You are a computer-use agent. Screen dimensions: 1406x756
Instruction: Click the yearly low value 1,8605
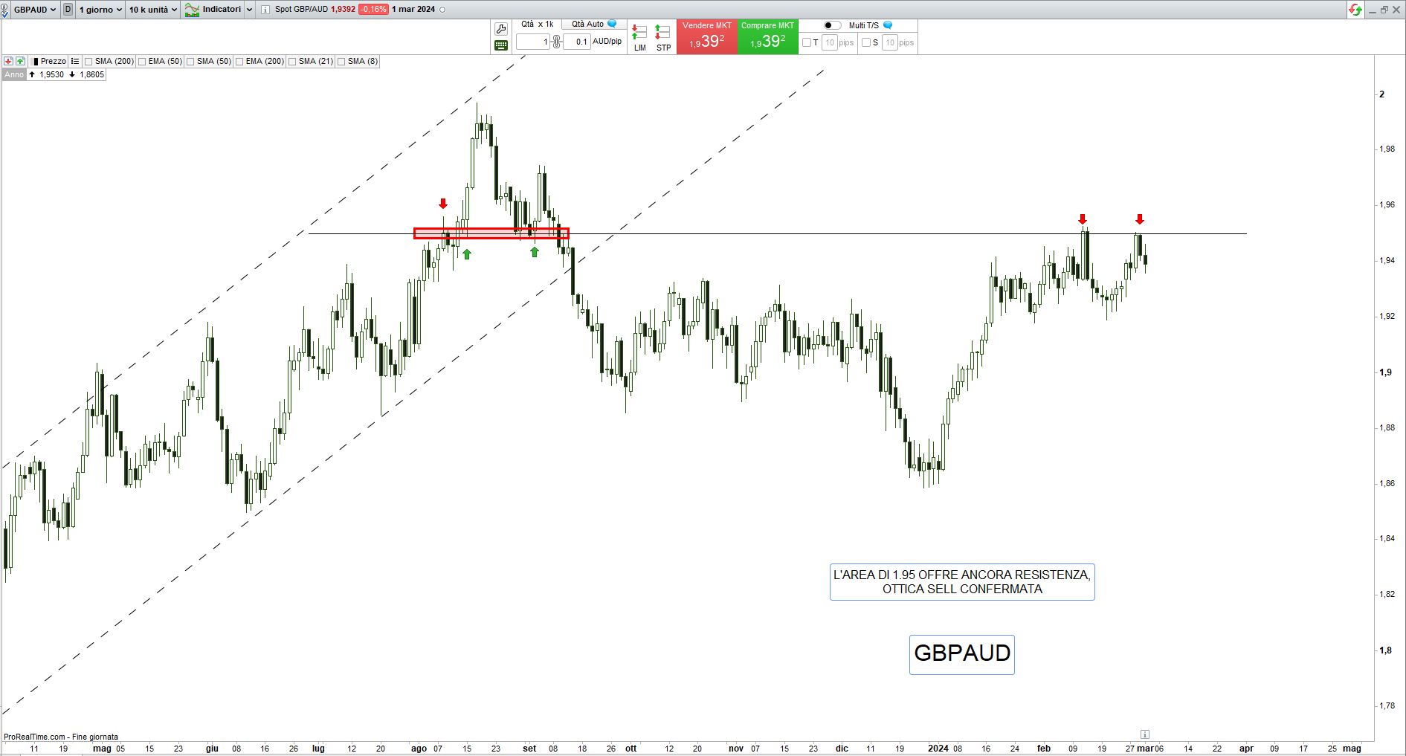click(x=91, y=75)
